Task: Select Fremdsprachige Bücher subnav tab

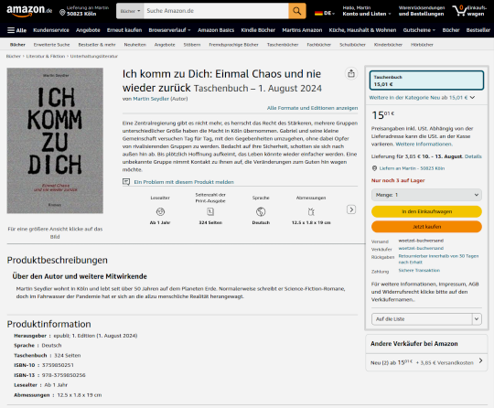Action: click(233, 45)
